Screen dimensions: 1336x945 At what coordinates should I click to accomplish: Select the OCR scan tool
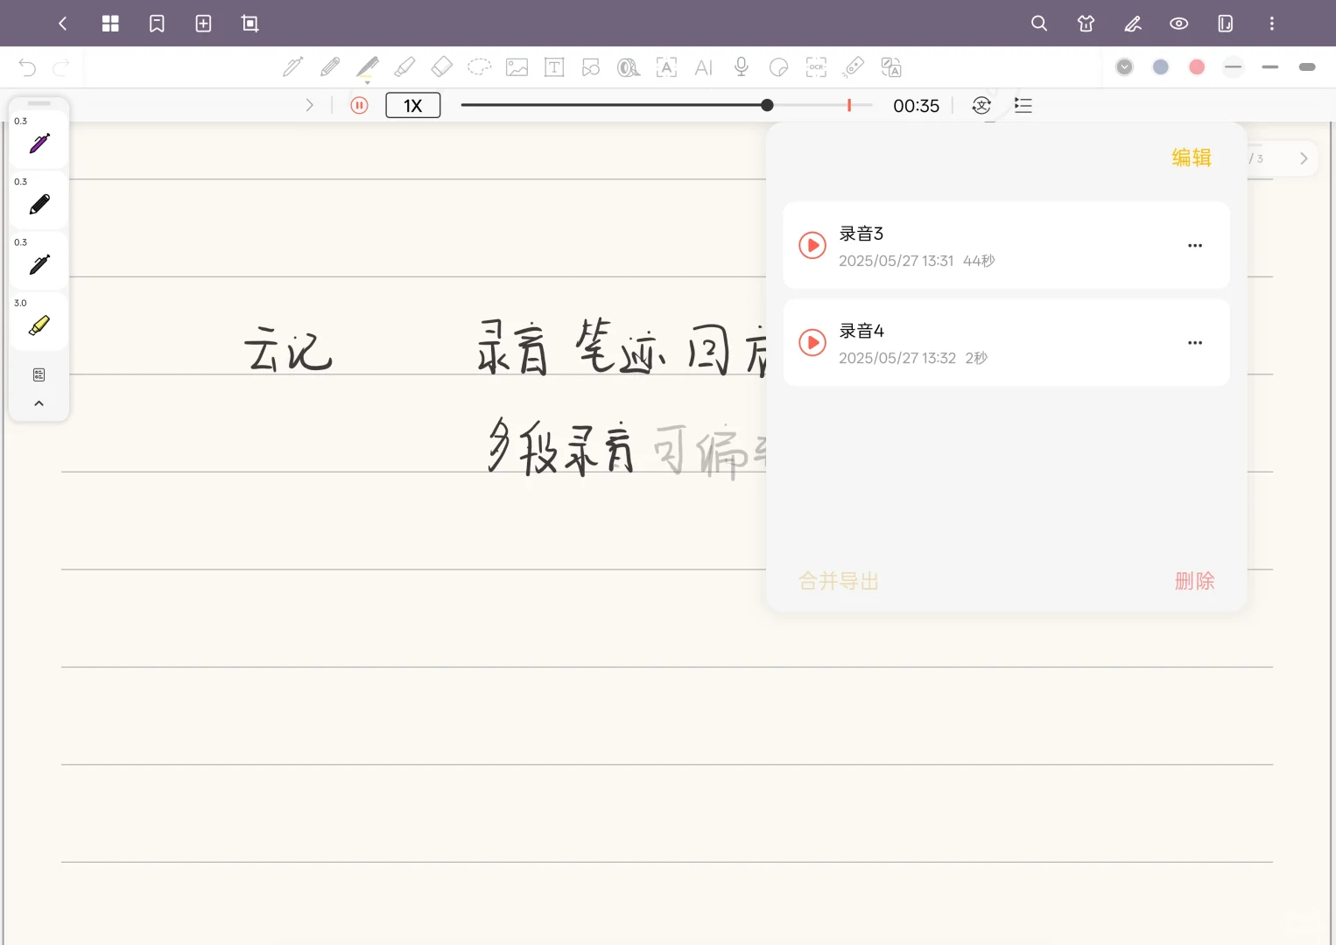pos(816,67)
